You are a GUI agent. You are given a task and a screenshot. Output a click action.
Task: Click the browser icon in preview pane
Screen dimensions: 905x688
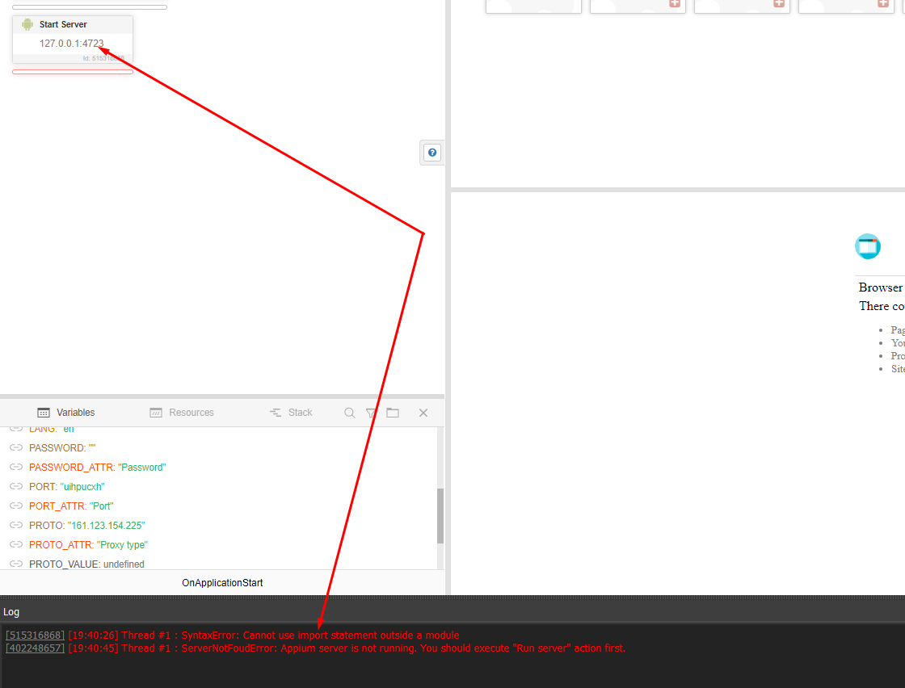(868, 246)
